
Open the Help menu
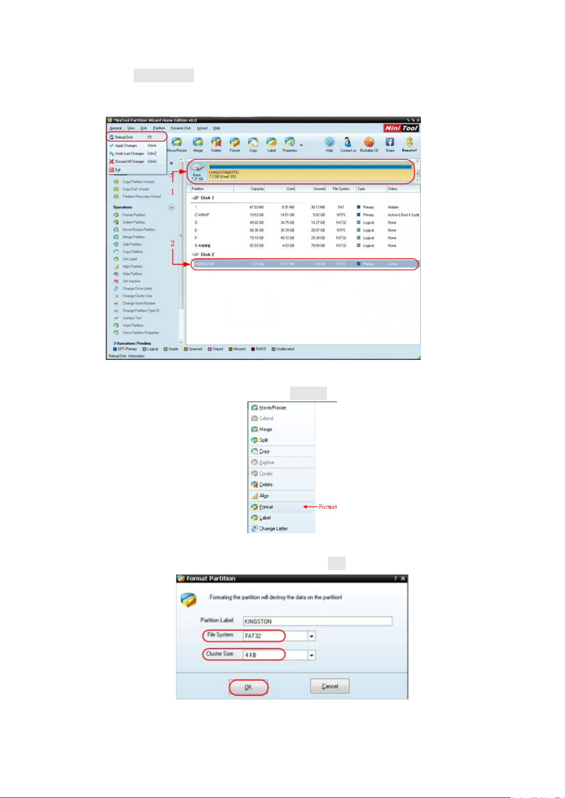coord(217,128)
